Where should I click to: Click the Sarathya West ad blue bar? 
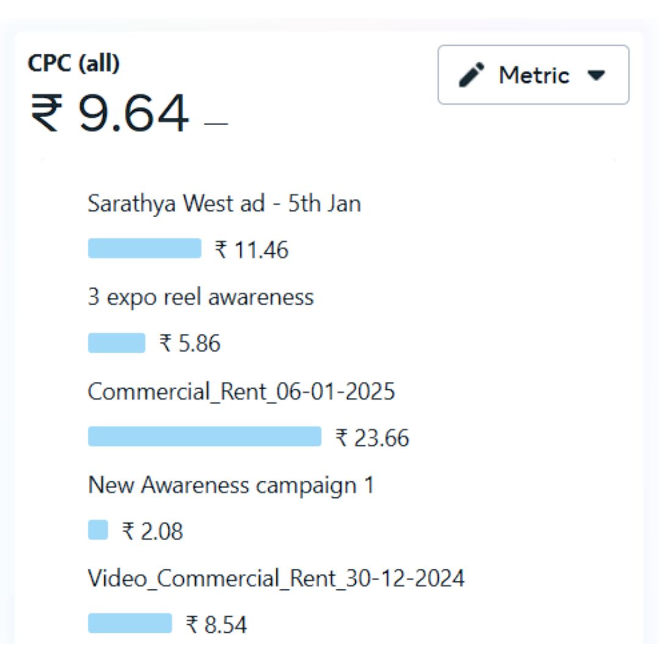tap(145, 248)
